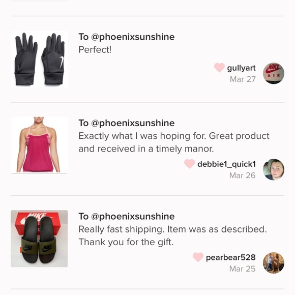The height and width of the screenshot is (295, 295).
Task: Open the pearbear528 username link
Action: click(x=230, y=257)
